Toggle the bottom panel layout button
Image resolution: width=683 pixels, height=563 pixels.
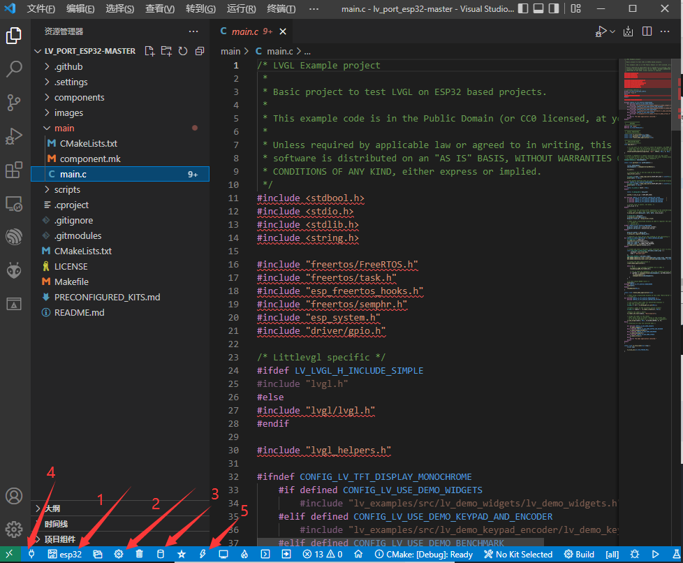tap(538, 8)
